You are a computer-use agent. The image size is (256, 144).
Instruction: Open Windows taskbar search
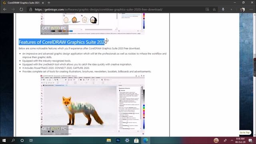pyautogui.click(x=13, y=140)
